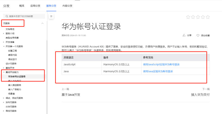Open the JavaScript 华为帐号登录 reference link
Viewport: 222px width, 114px height.
pyautogui.click(x=161, y=64)
